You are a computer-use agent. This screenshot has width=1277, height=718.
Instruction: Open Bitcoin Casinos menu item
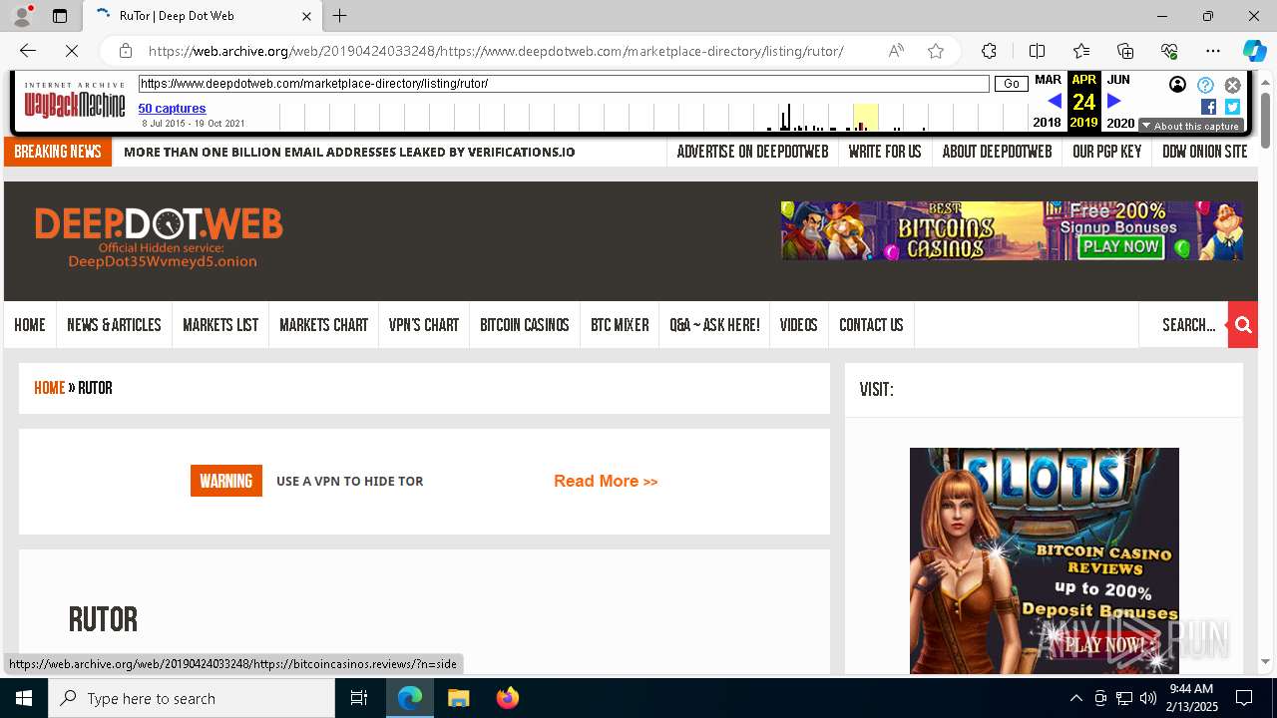coord(525,325)
